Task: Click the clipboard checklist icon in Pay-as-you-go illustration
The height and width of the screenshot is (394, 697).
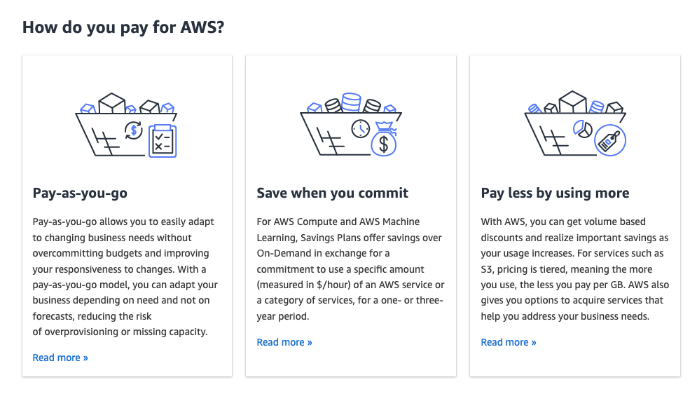Action: [x=163, y=141]
